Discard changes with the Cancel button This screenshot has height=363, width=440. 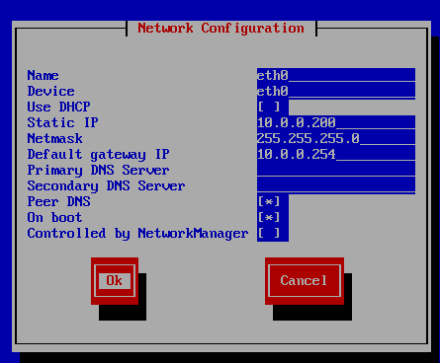[x=305, y=281]
